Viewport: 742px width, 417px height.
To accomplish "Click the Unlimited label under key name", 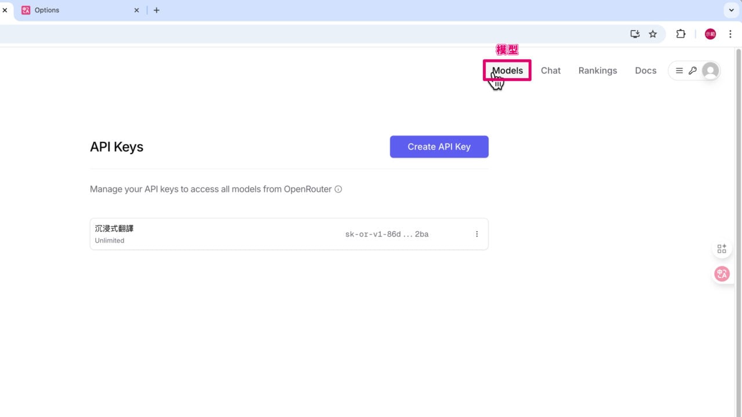I will click(110, 240).
